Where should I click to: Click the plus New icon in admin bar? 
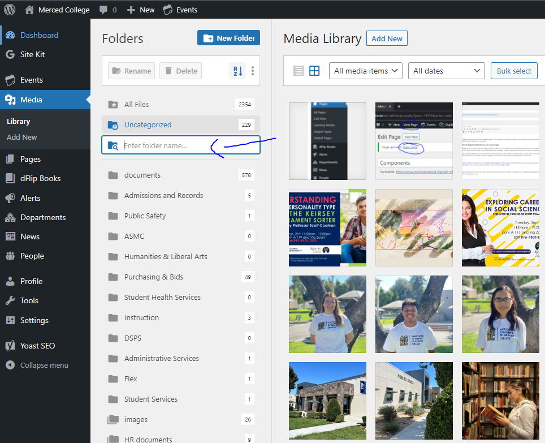pos(131,10)
